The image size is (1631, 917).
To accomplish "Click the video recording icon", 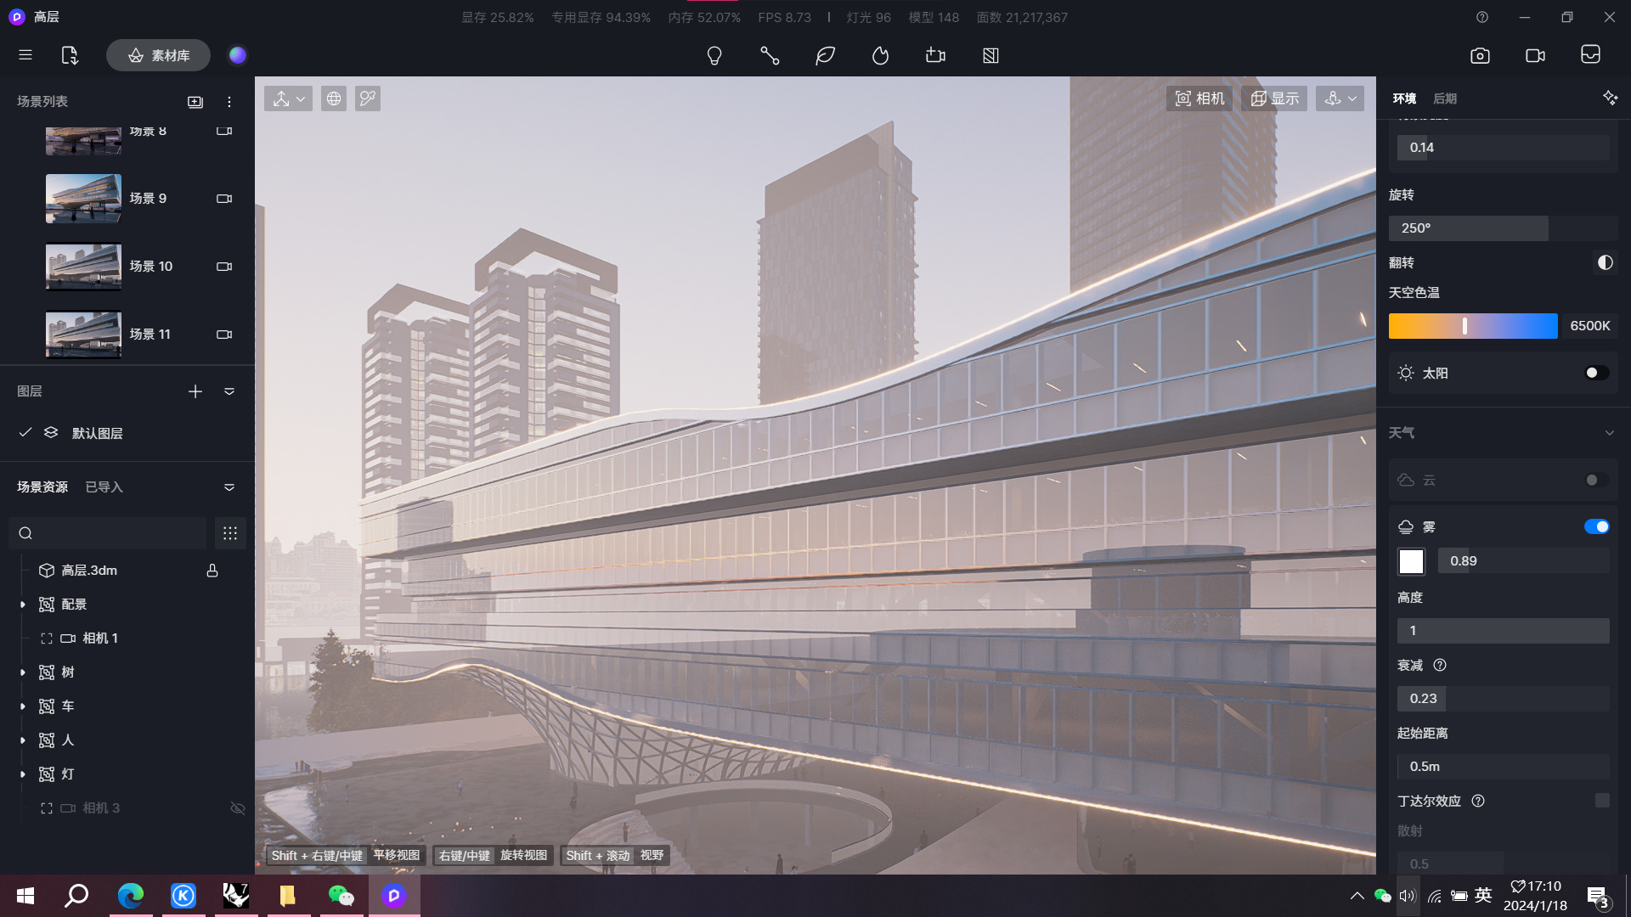I will point(1535,56).
